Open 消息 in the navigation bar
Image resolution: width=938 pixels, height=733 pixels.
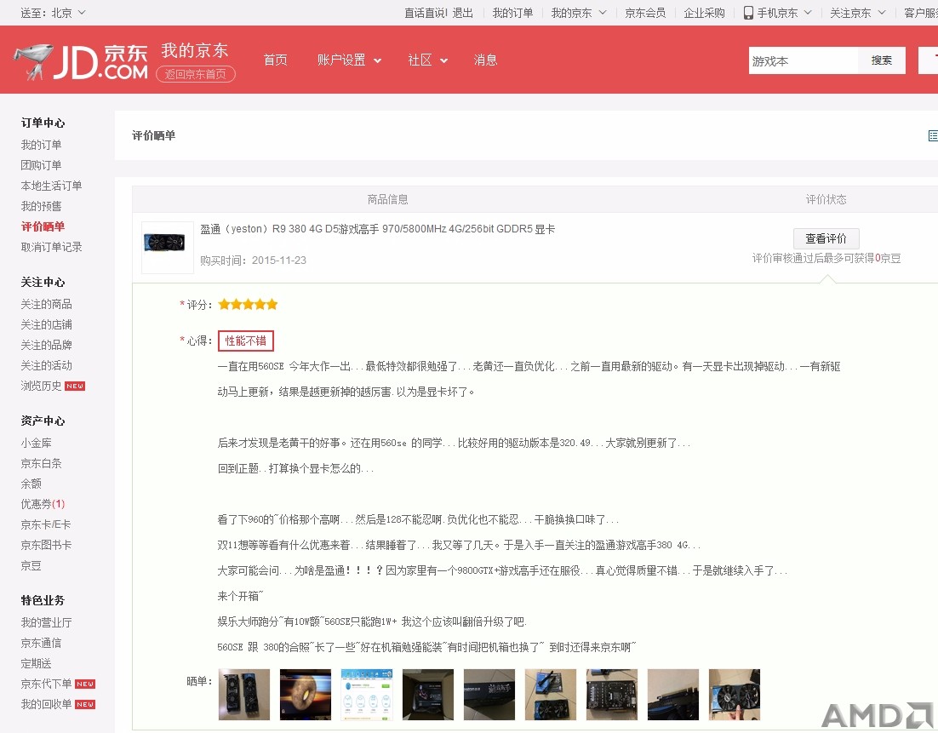[x=485, y=60]
